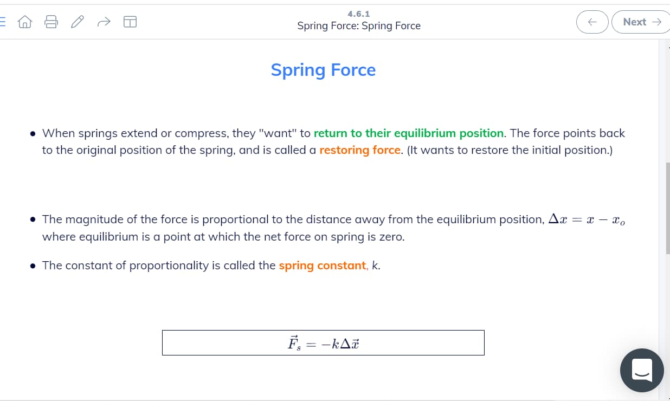Go back with the left arrow button
This screenshot has height=401, width=670.
(x=592, y=22)
